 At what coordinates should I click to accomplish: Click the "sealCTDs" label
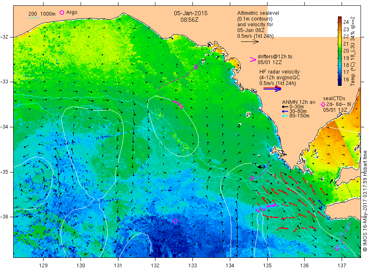coord(334,98)
